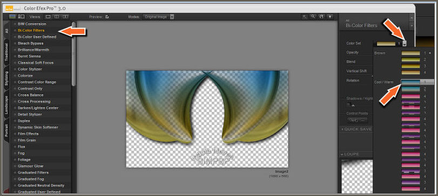
Task: Pick Cool/Warm color set 1 swatch
Action: 410,82
